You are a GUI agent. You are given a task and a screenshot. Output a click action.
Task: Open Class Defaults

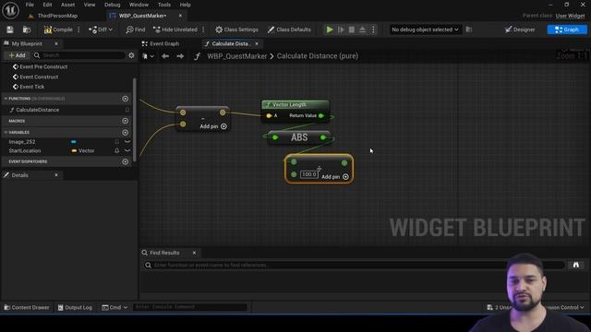[289, 30]
